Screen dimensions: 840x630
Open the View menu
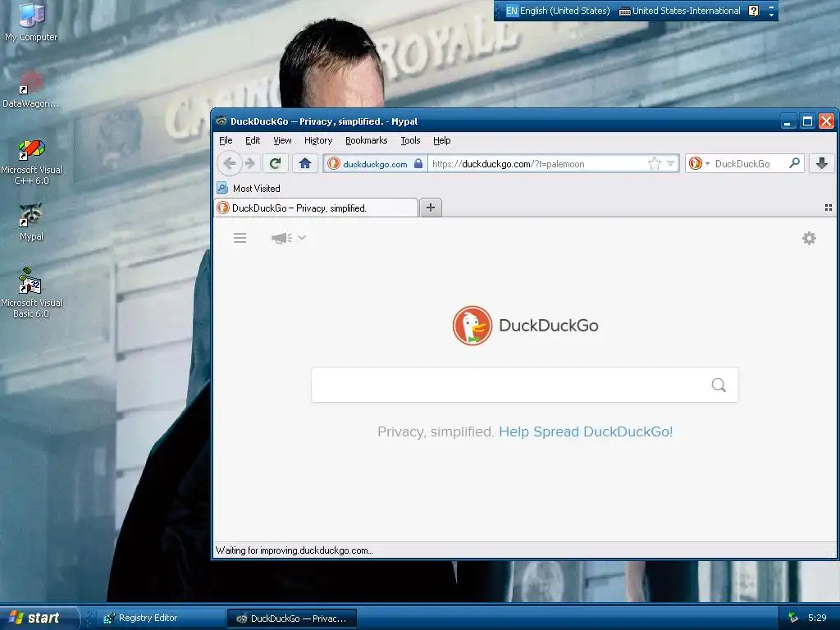pos(282,140)
